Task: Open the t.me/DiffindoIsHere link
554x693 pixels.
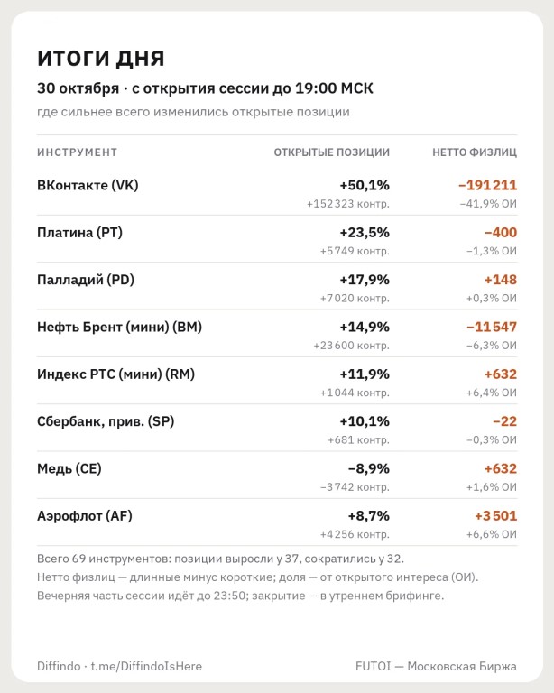Action: (146, 666)
